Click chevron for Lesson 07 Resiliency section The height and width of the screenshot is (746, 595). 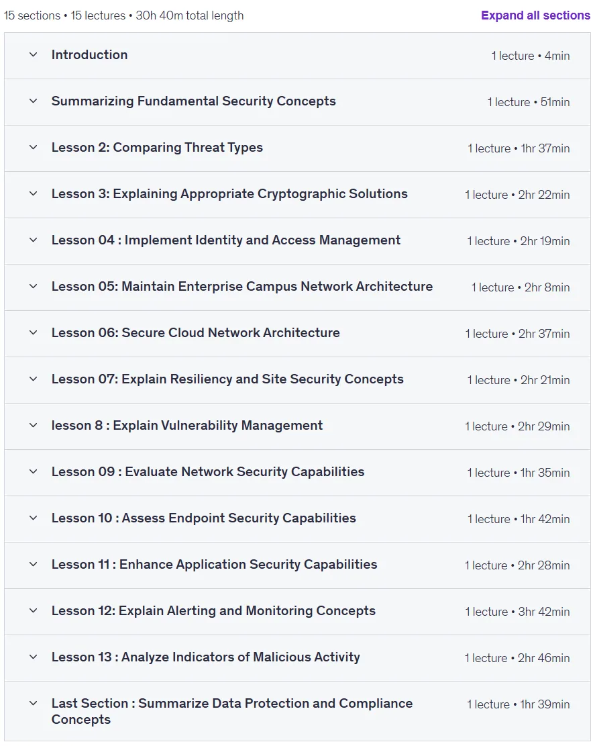[x=34, y=379]
